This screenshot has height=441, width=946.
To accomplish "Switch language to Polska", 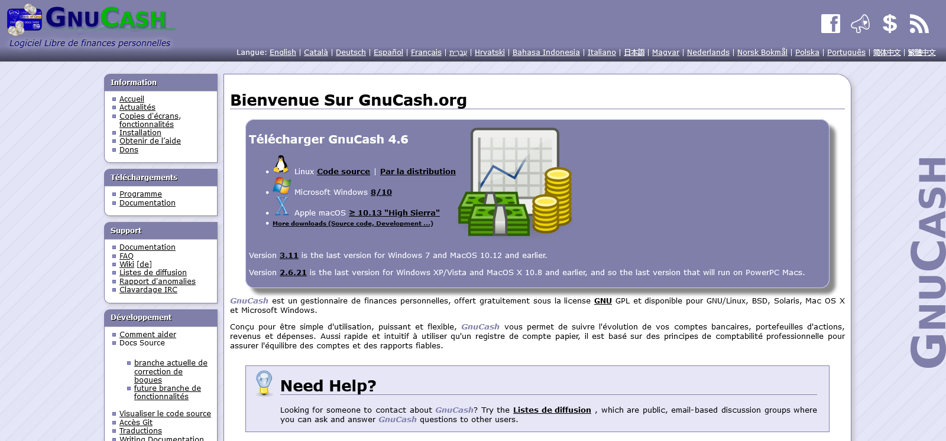I will pos(807,53).
